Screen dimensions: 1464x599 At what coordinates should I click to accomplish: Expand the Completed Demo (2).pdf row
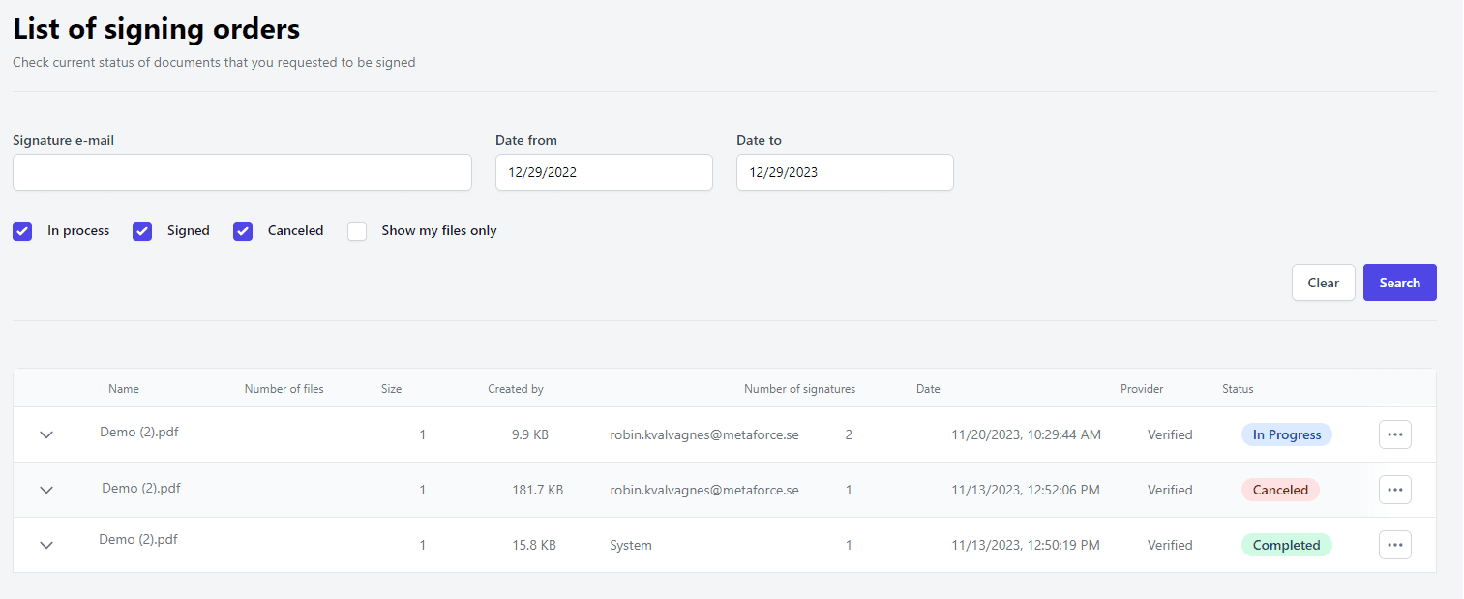[46, 545]
